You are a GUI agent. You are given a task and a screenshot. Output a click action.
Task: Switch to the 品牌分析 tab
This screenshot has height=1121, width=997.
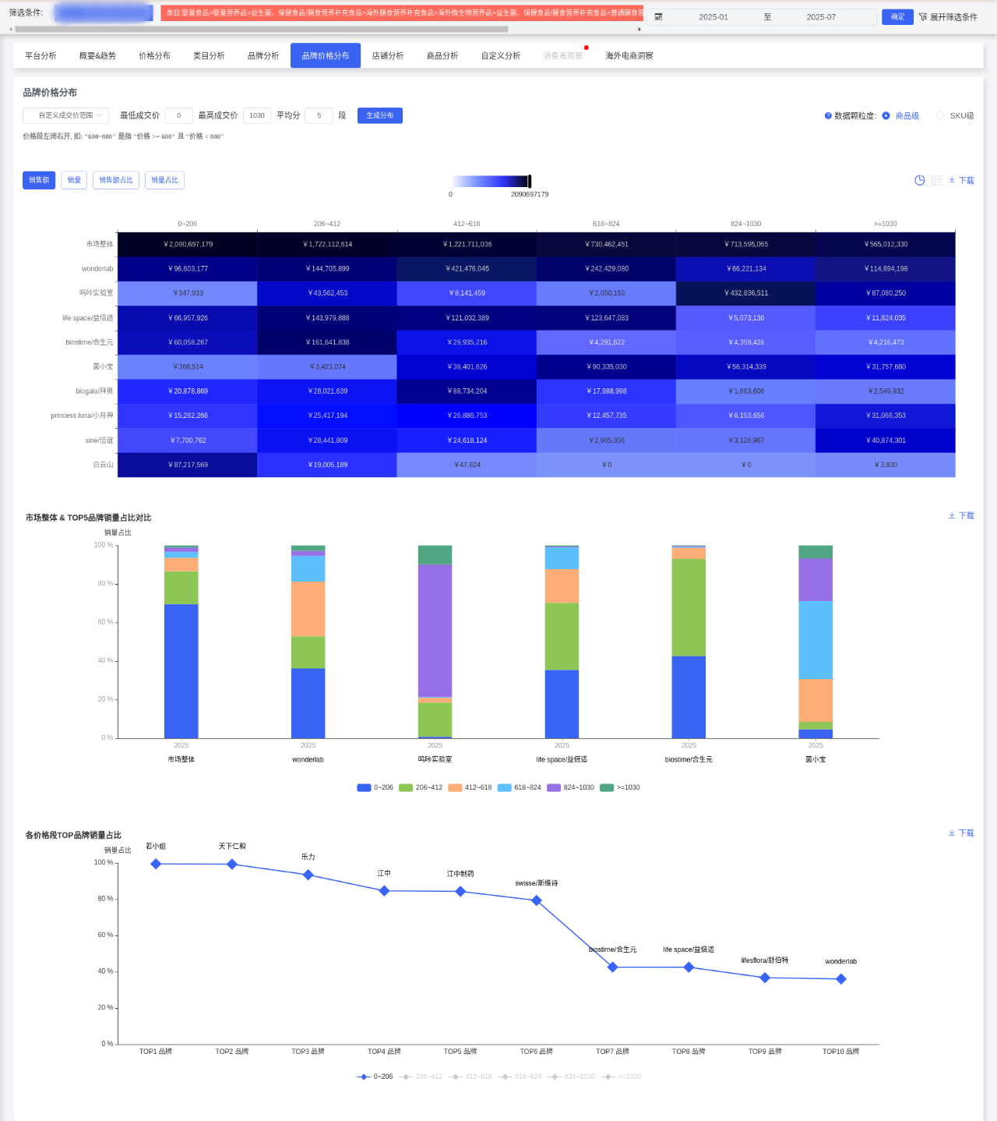tap(262, 56)
